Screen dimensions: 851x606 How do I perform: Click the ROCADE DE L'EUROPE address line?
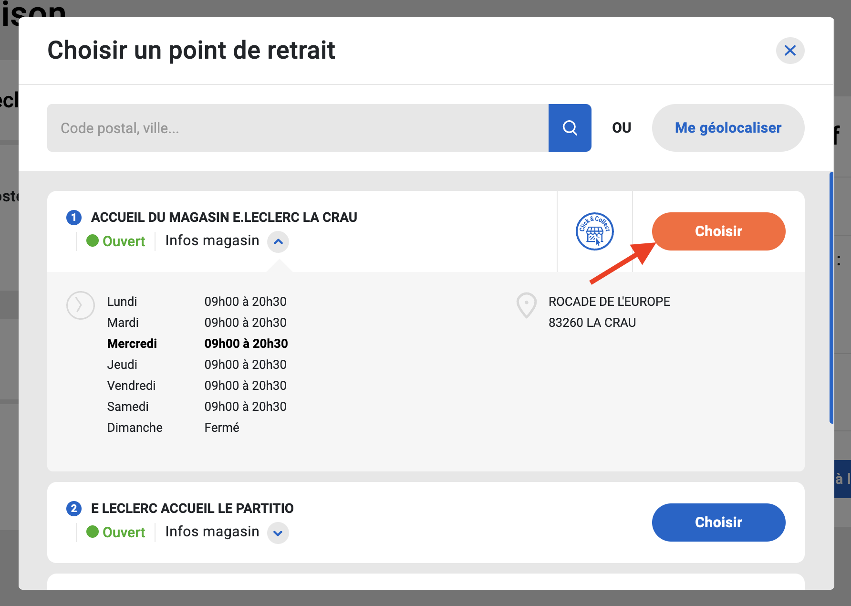click(x=609, y=302)
